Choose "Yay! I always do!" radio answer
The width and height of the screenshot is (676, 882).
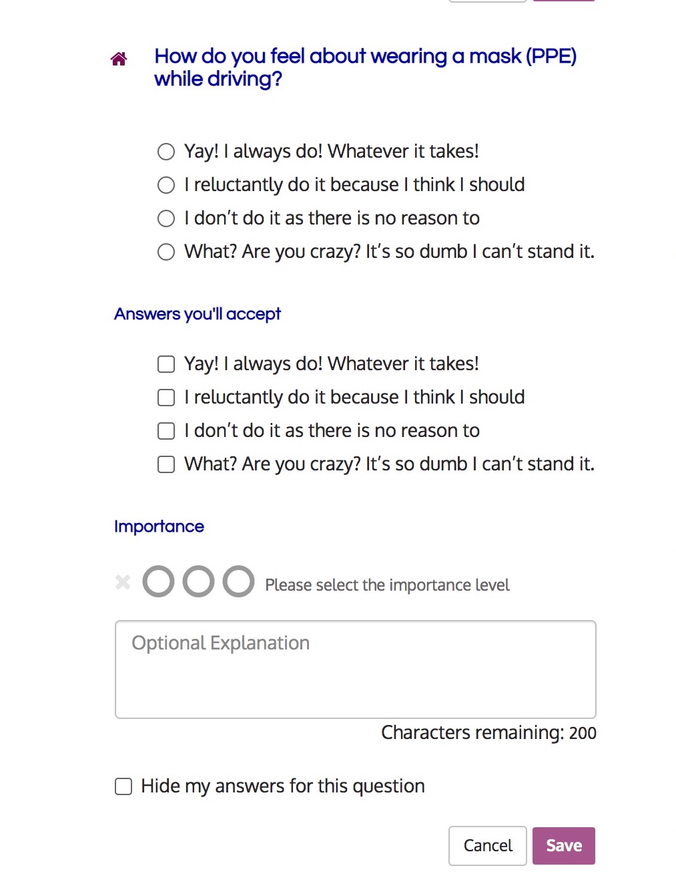(x=166, y=152)
